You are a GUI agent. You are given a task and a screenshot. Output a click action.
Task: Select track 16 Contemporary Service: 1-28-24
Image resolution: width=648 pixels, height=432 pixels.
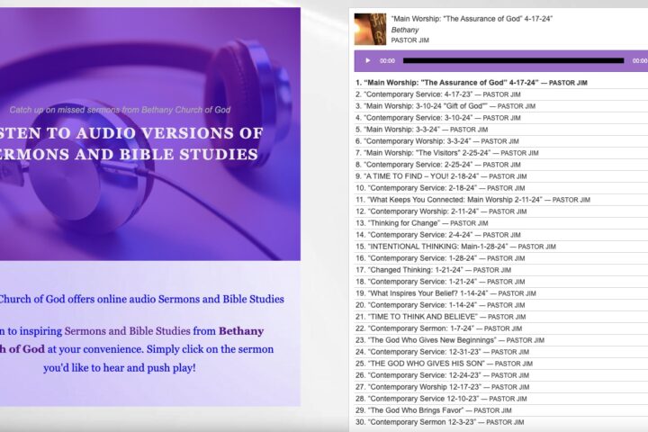click(501, 258)
